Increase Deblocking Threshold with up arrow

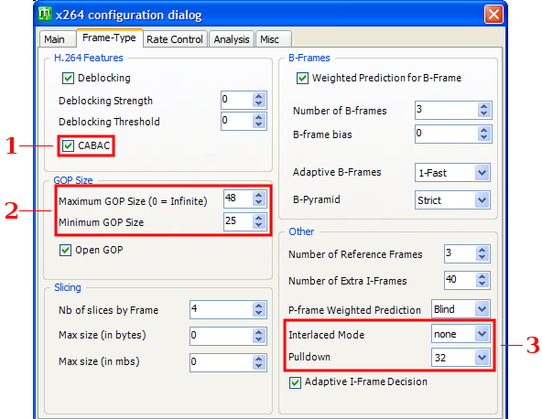tap(259, 117)
